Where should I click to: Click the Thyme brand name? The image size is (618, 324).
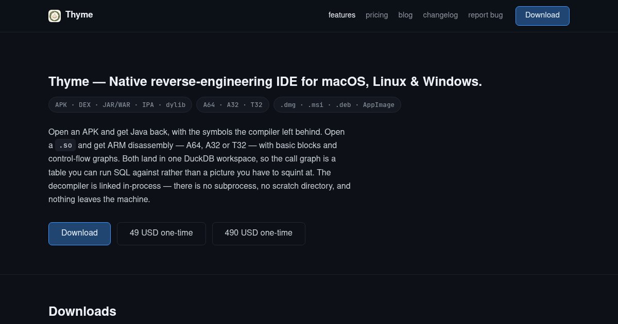pos(79,15)
